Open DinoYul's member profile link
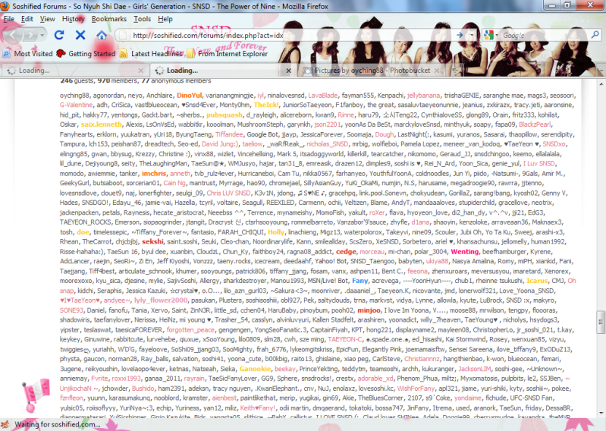Screen dimensions: 606x431 point(190,96)
